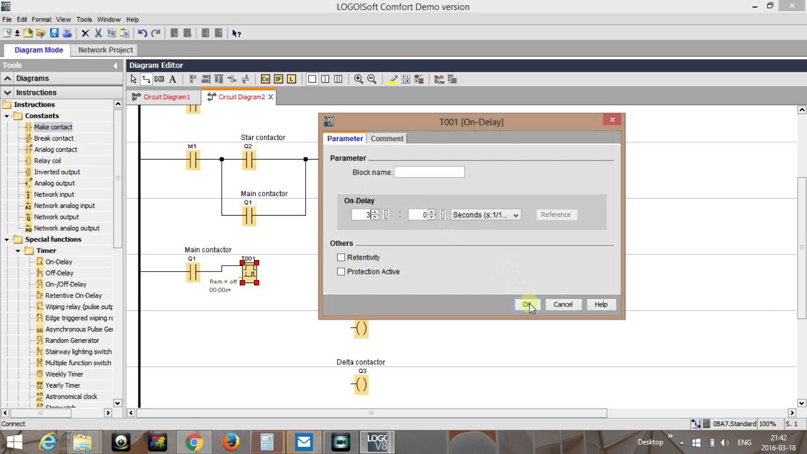Switch to single window view
The width and height of the screenshot is (807, 454).
[312, 79]
